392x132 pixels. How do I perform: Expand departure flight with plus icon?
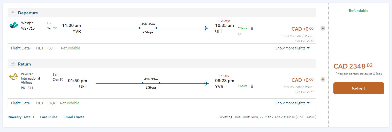pos(323,28)
